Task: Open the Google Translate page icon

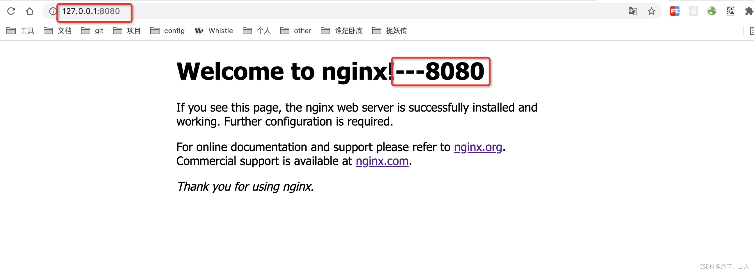Action: (x=633, y=11)
